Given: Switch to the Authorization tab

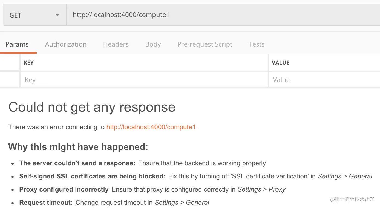Looking at the screenshot, I should [x=66, y=44].
